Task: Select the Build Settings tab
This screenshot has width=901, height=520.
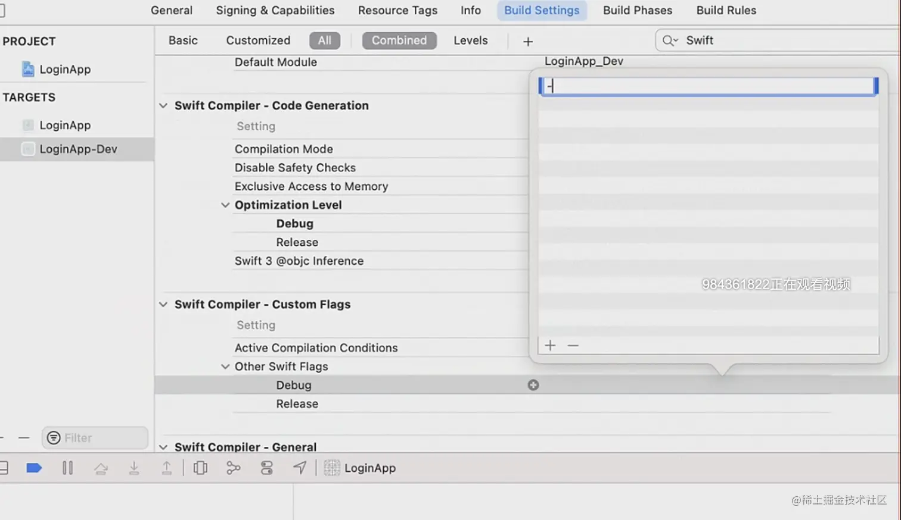Action: 542,11
